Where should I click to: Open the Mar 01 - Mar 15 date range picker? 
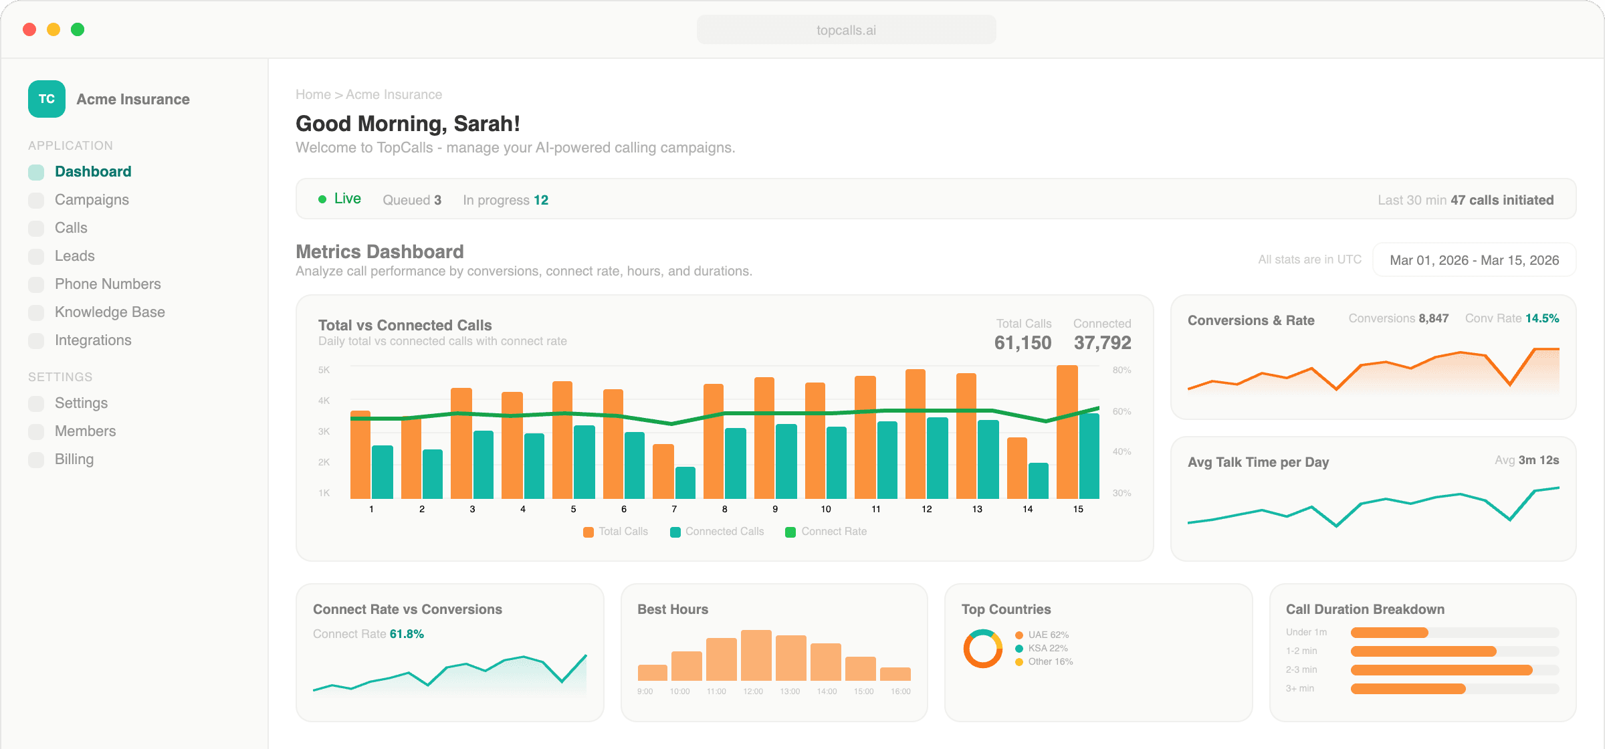click(x=1473, y=259)
